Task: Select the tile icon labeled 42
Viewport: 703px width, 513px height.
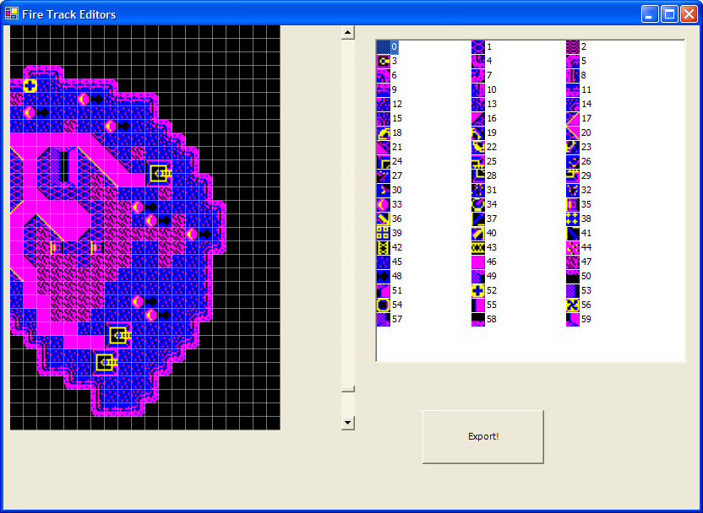Action: [x=384, y=247]
